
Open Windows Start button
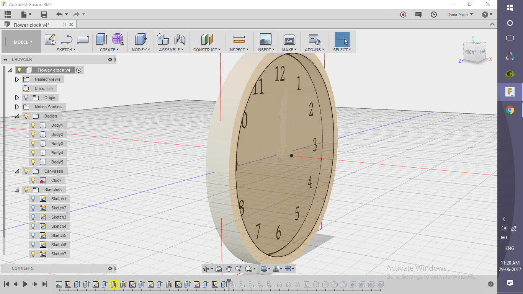[x=510, y=8]
